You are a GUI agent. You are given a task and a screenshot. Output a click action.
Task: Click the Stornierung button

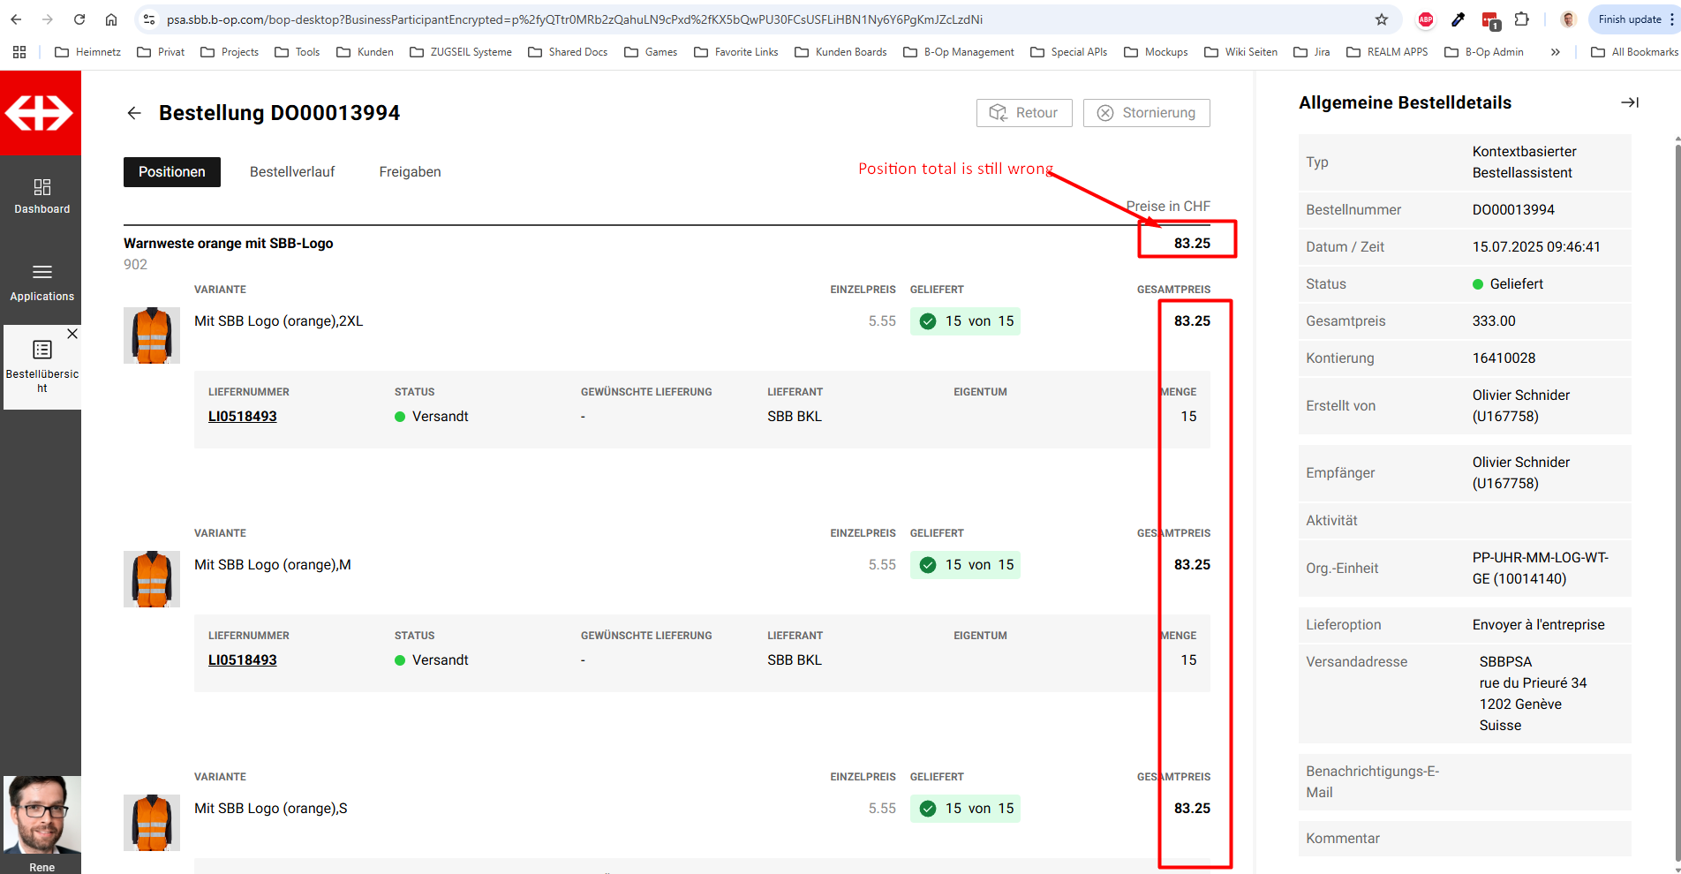coord(1146,113)
